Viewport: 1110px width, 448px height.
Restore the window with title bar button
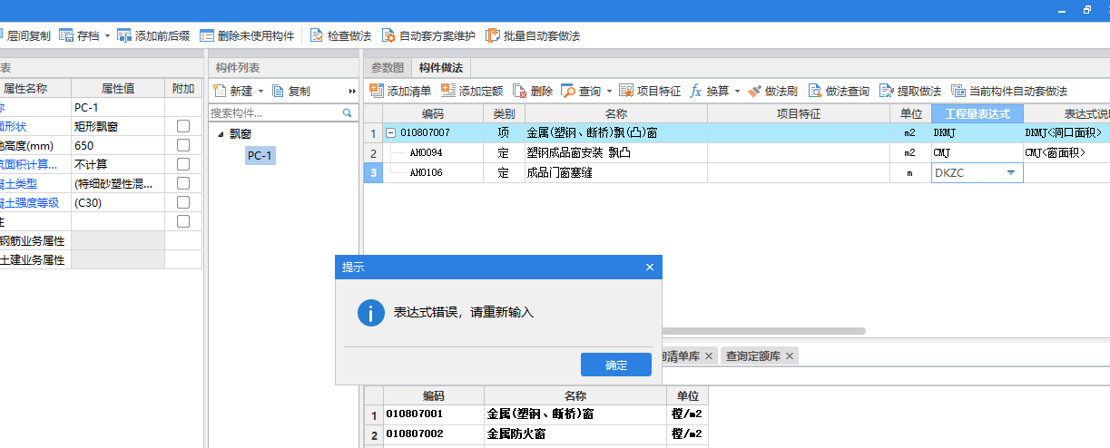[1086, 10]
